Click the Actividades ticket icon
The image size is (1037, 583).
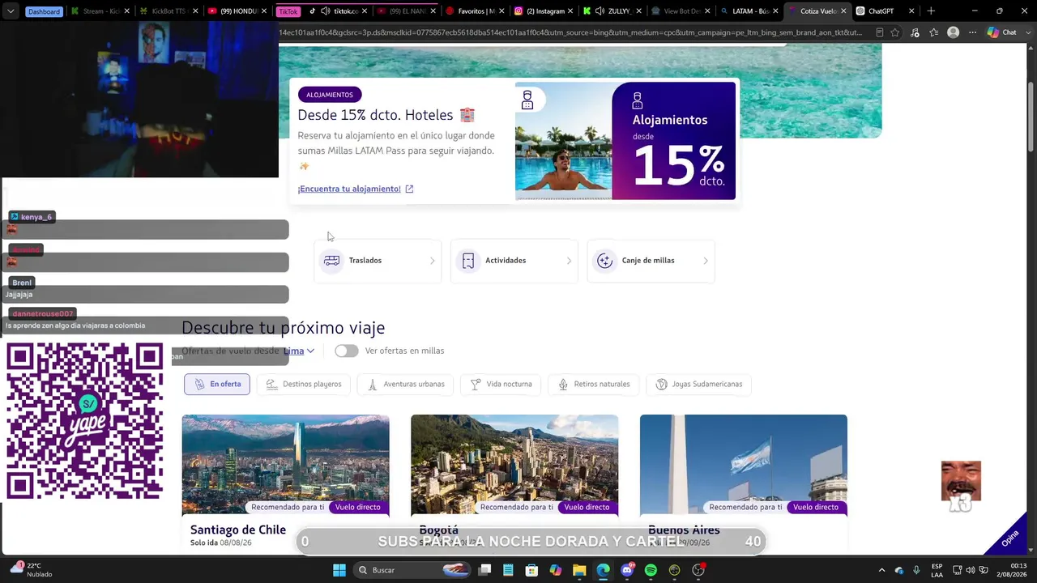[x=467, y=261]
